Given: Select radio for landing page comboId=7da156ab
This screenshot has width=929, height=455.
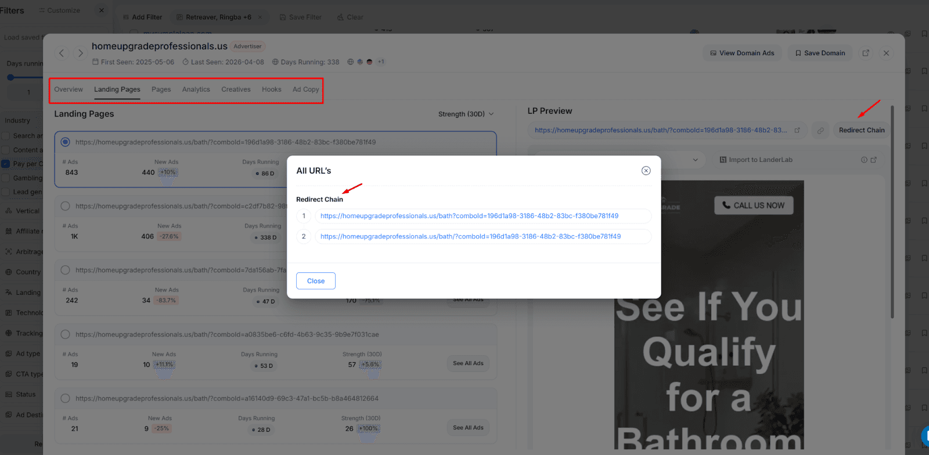Looking at the screenshot, I should (65, 270).
